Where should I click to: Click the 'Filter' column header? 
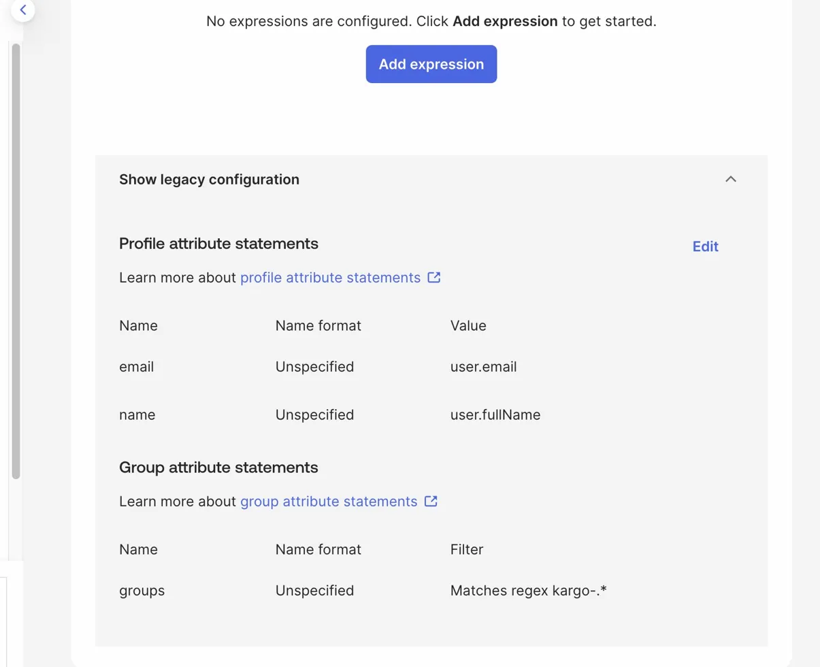click(x=467, y=549)
